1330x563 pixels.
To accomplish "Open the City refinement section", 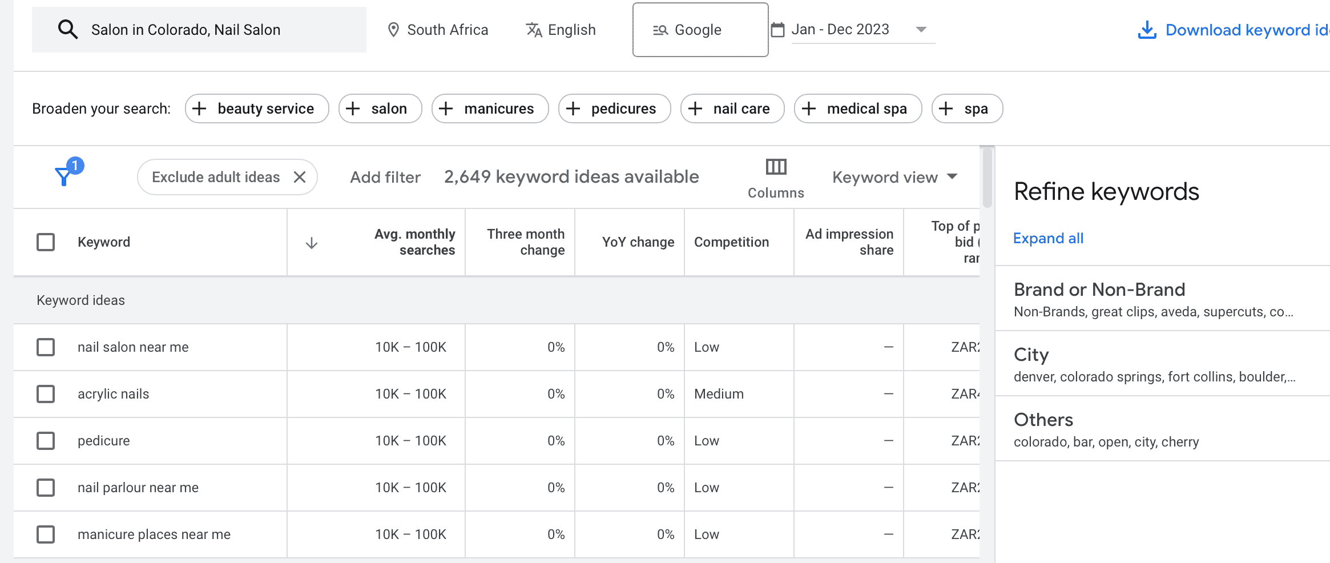I will 1031,355.
